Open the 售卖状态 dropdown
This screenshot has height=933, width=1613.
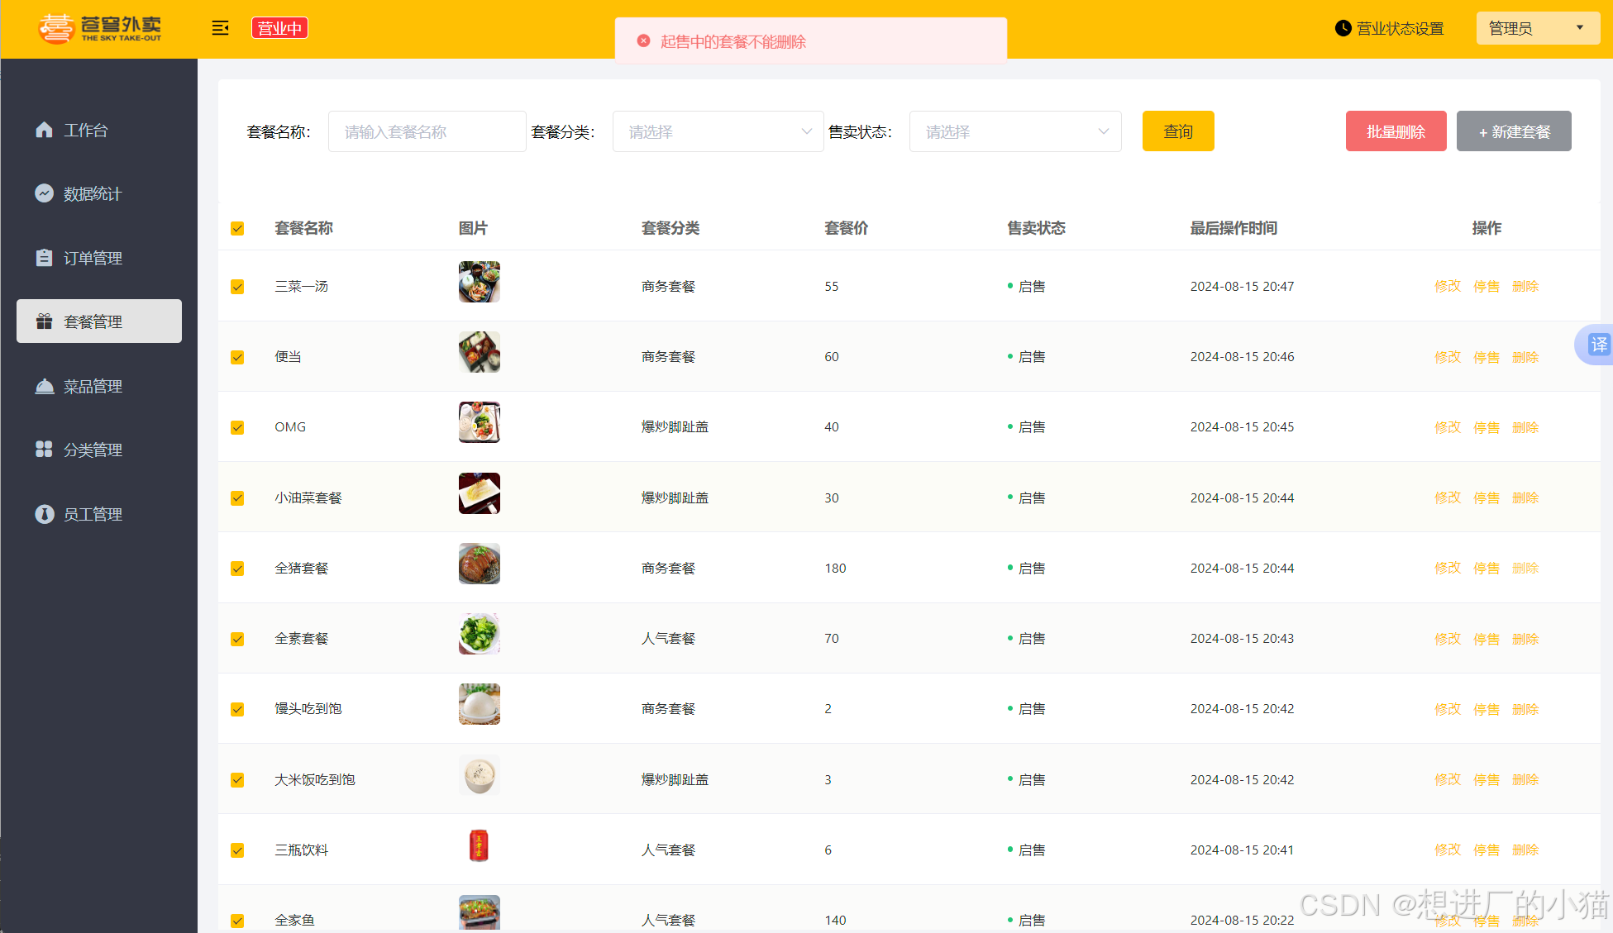[1014, 131]
